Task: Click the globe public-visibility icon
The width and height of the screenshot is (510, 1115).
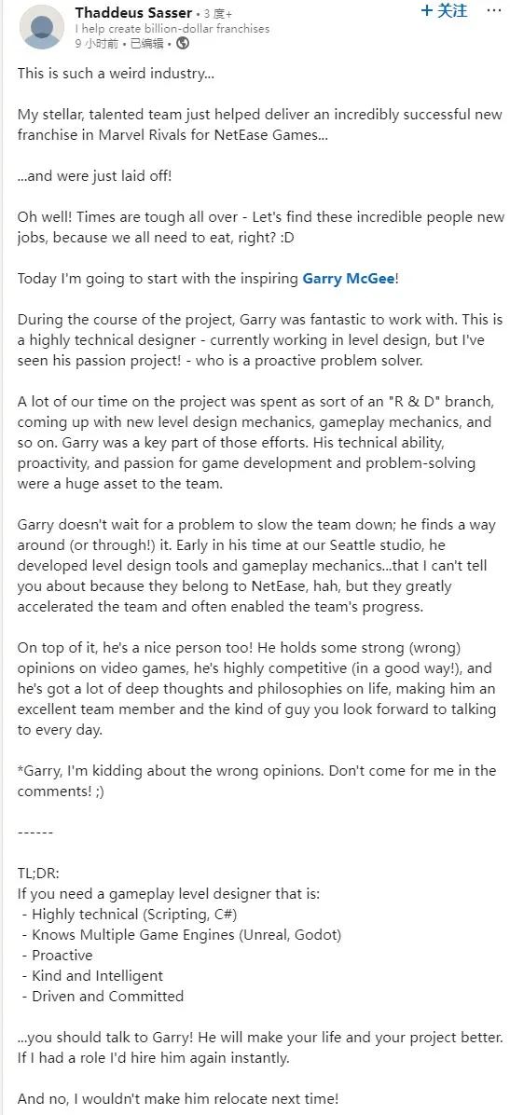Action: pyautogui.click(x=183, y=43)
